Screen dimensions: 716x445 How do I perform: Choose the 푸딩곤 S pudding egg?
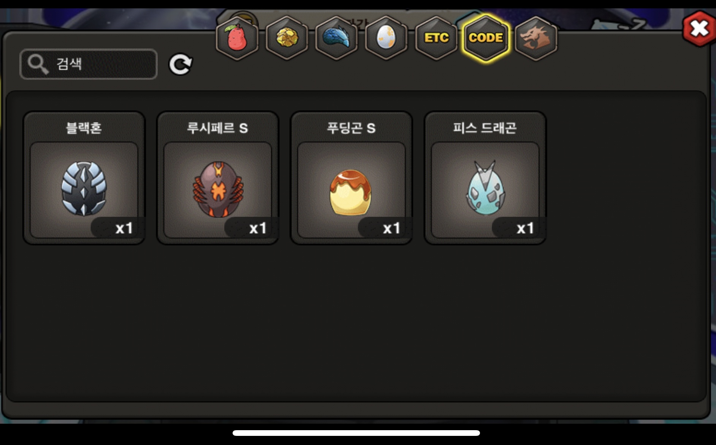pos(352,178)
